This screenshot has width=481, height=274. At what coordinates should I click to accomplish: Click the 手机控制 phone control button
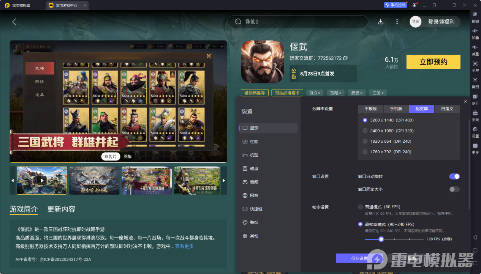point(395,5)
